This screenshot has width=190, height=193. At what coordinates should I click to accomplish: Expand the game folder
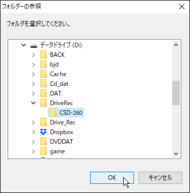[34, 151]
